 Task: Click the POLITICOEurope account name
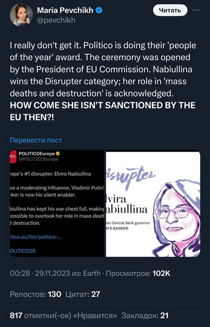click(x=37, y=154)
